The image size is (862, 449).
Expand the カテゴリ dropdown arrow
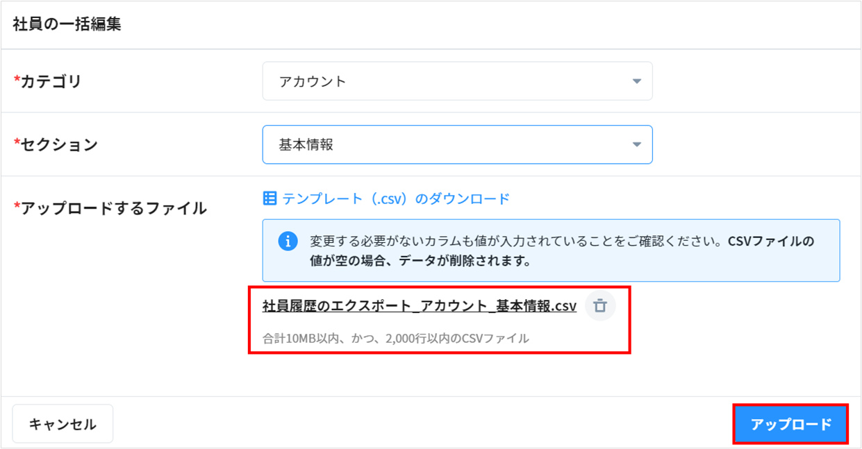coord(636,81)
